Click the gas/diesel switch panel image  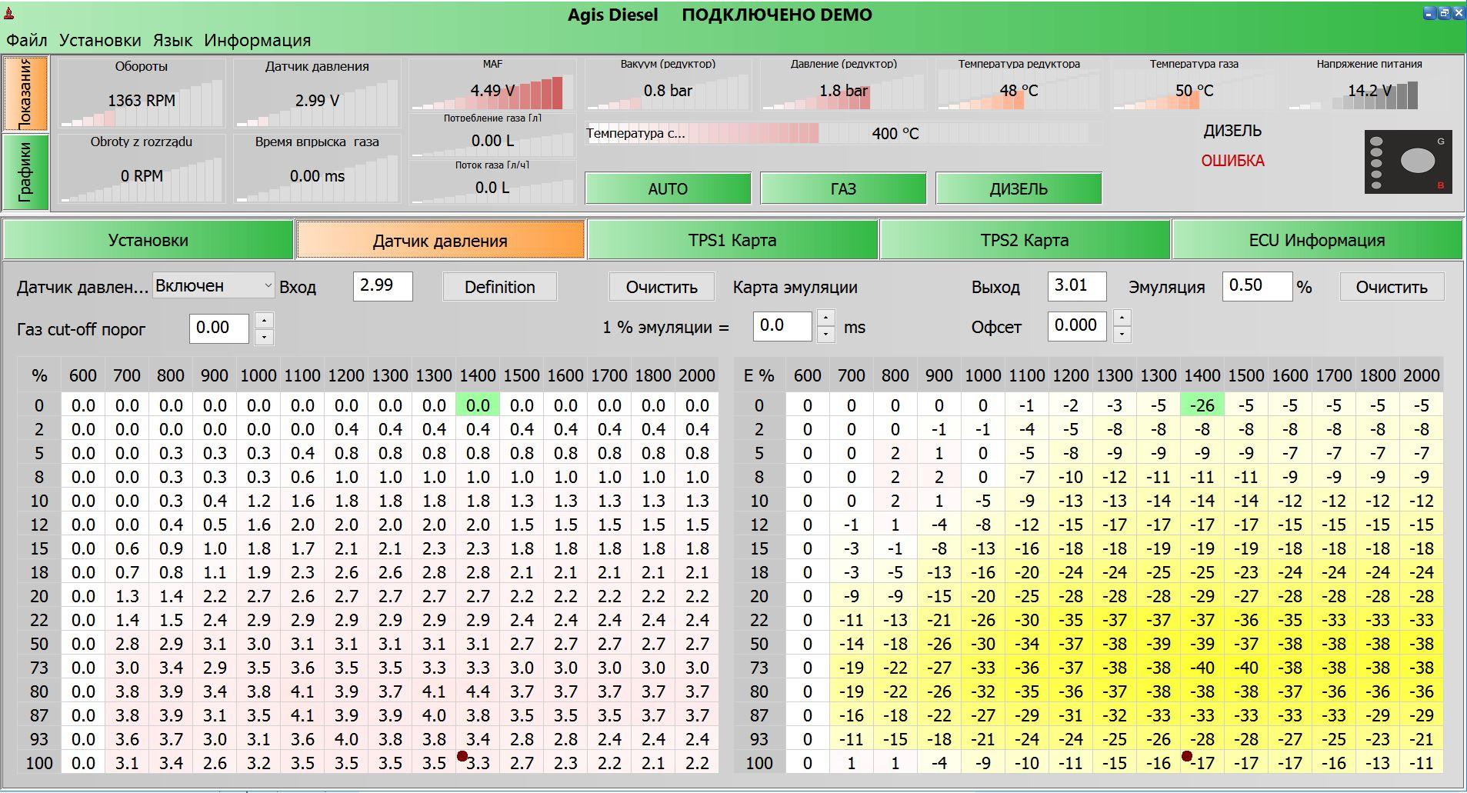(1409, 162)
